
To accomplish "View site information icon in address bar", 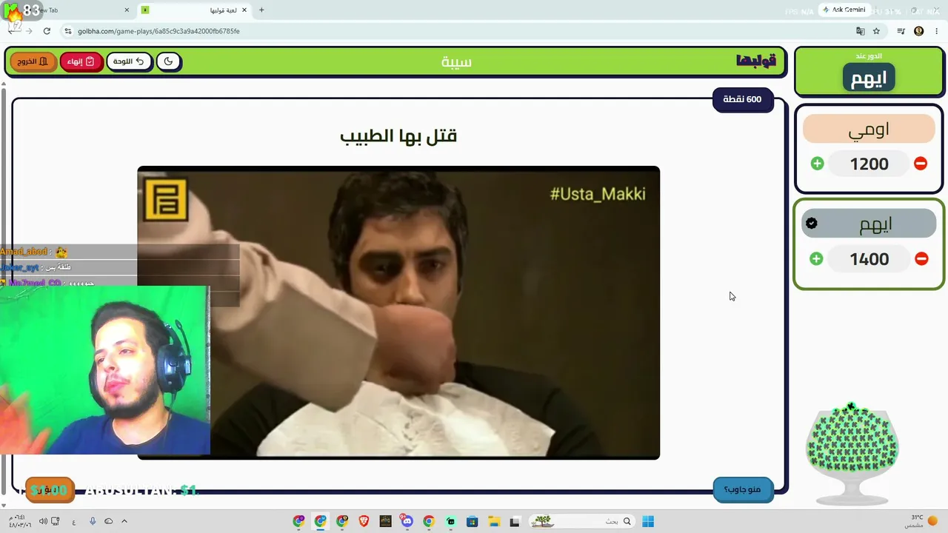I will click(68, 31).
